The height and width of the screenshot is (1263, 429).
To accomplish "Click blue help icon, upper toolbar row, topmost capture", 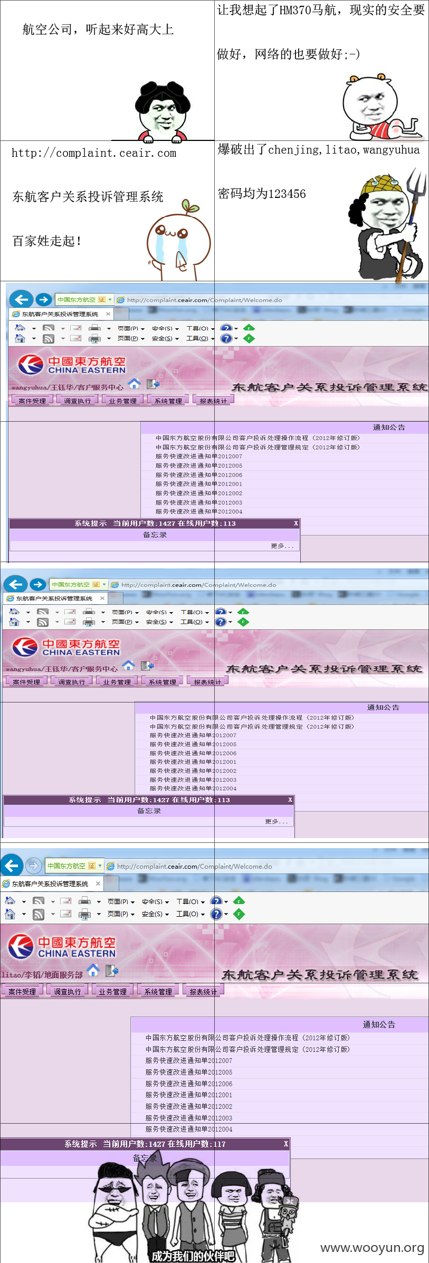I will pos(226,328).
